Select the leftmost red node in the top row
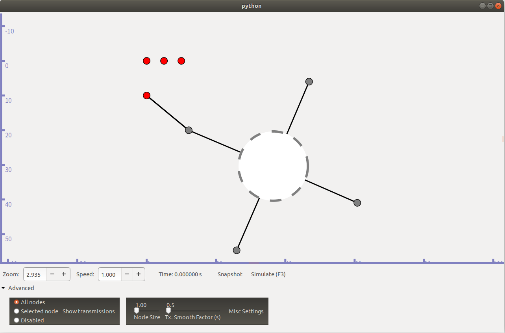The image size is (505, 333). point(146,61)
